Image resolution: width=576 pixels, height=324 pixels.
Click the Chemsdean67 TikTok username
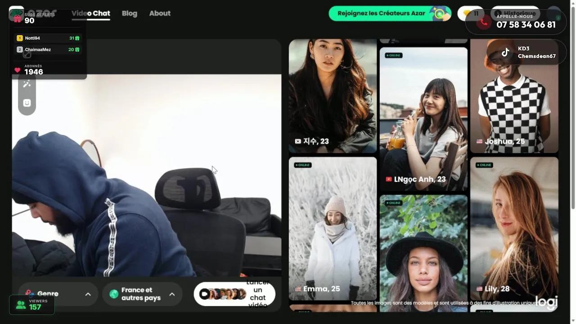pos(537,56)
